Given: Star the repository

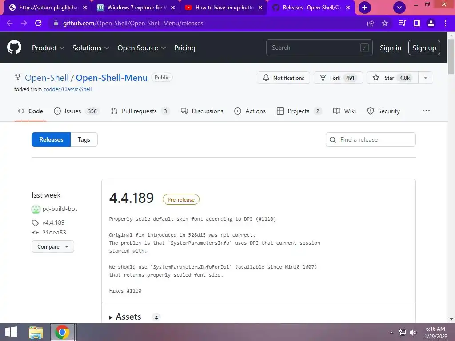Looking at the screenshot, I should click(392, 78).
